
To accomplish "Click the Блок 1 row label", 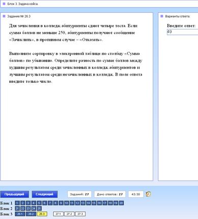I will pyautogui.click(x=6, y=203).
